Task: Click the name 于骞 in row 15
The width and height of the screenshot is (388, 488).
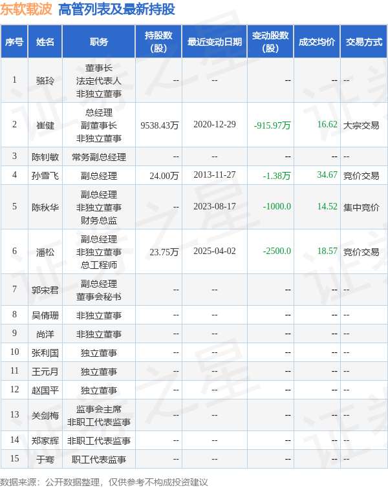Action: [45, 460]
